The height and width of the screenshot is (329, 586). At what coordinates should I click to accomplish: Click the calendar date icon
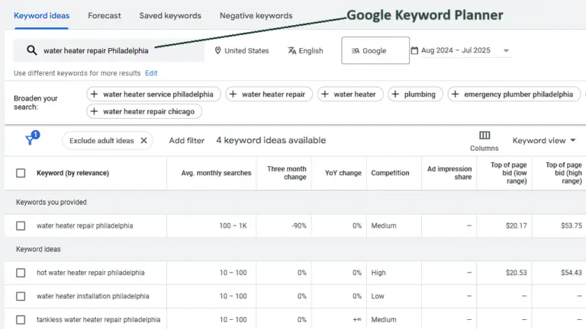pos(414,51)
